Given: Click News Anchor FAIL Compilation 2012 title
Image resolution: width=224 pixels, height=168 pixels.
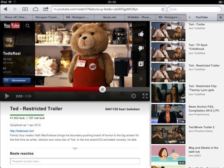Looking at the screenshot, I should [x=204, y=109].
